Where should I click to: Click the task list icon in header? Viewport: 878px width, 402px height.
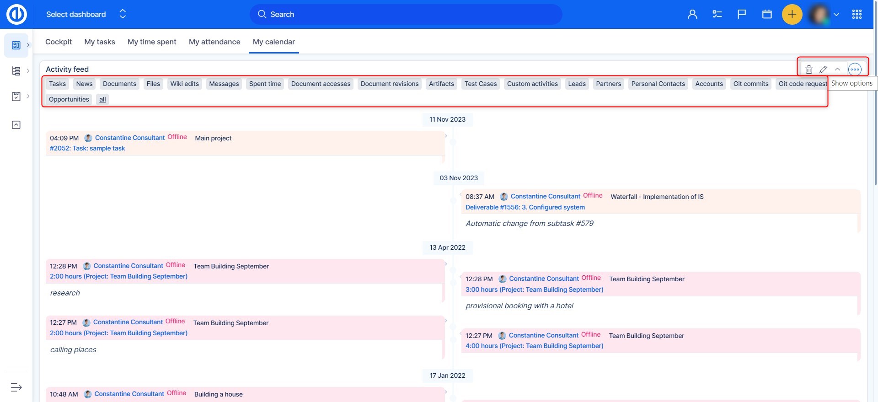[717, 15]
